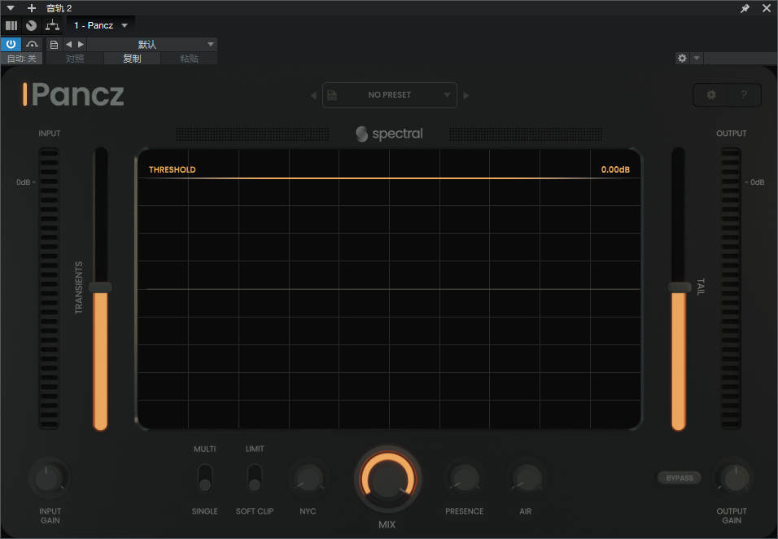This screenshot has width=778, height=539.
Task: Toggle the MULTI/SINGLE switch
Action: point(205,479)
